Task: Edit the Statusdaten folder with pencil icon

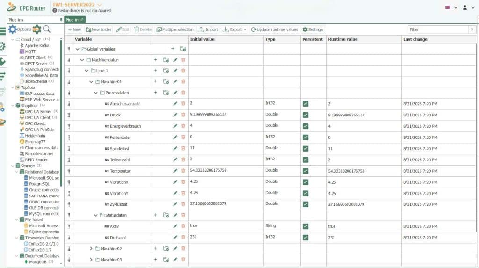Action: click(x=175, y=215)
